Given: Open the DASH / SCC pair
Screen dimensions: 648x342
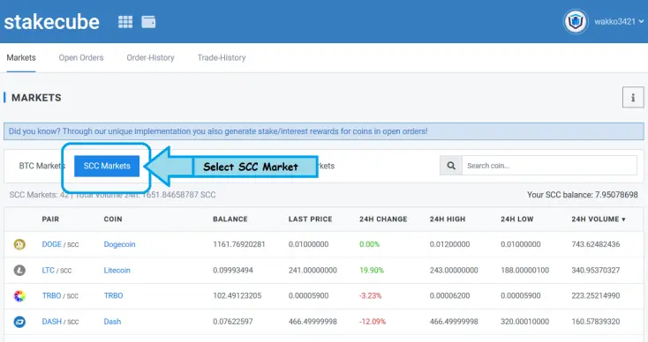Looking at the screenshot, I should click(x=60, y=322).
